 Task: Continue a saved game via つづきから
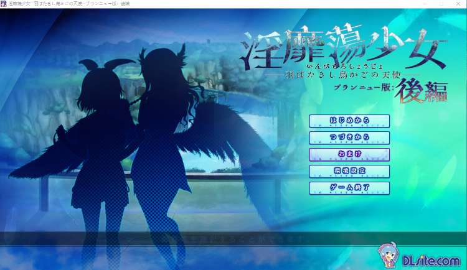click(349, 137)
